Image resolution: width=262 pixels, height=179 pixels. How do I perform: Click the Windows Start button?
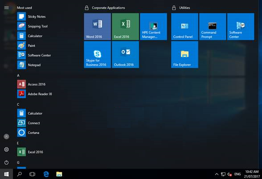[x=6, y=174]
